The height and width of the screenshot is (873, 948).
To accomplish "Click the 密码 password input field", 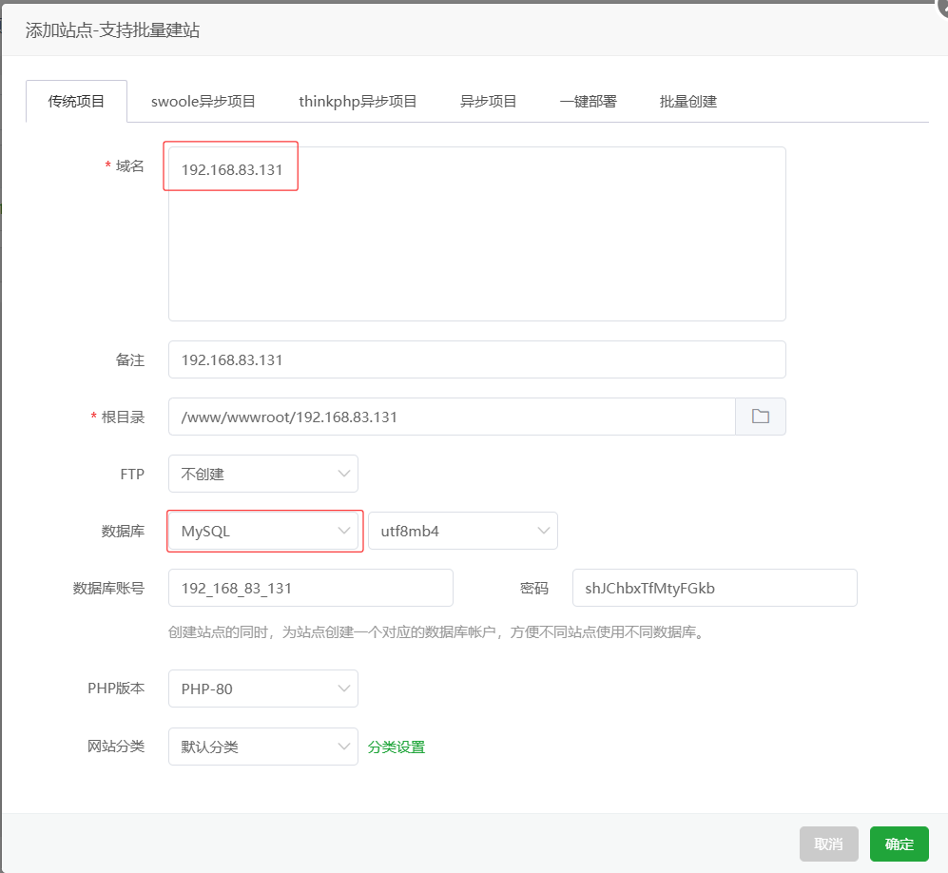I will click(715, 588).
